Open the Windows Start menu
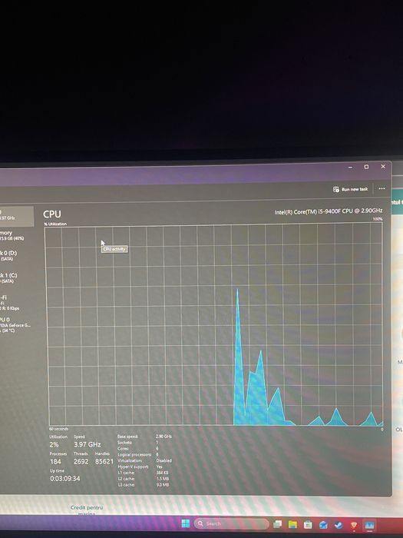Viewport: 403px width, 538px height. (x=186, y=523)
